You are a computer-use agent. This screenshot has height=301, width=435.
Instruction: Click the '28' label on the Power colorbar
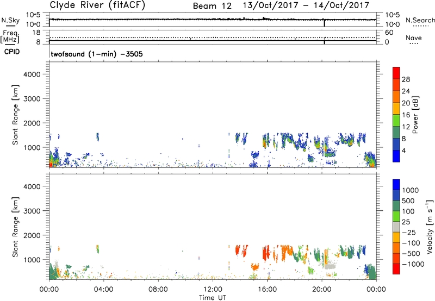coord(406,79)
